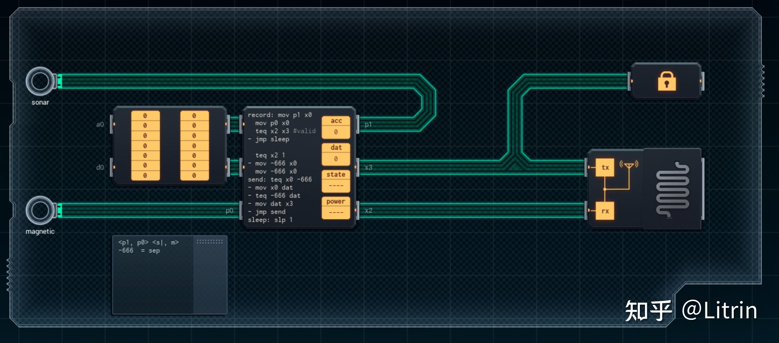Click the tx block on radio module
Image resolution: width=779 pixels, height=343 pixels.
click(x=605, y=167)
